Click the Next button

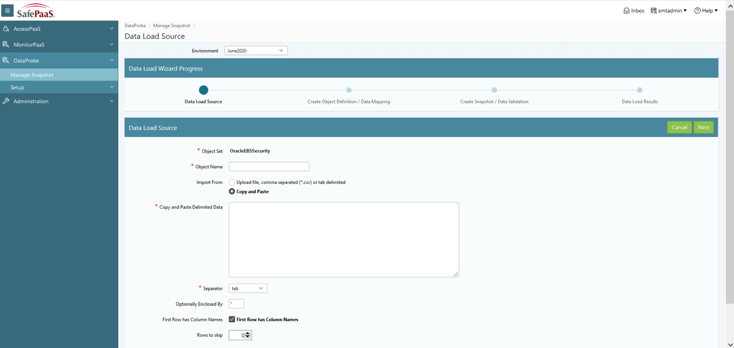point(703,127)
